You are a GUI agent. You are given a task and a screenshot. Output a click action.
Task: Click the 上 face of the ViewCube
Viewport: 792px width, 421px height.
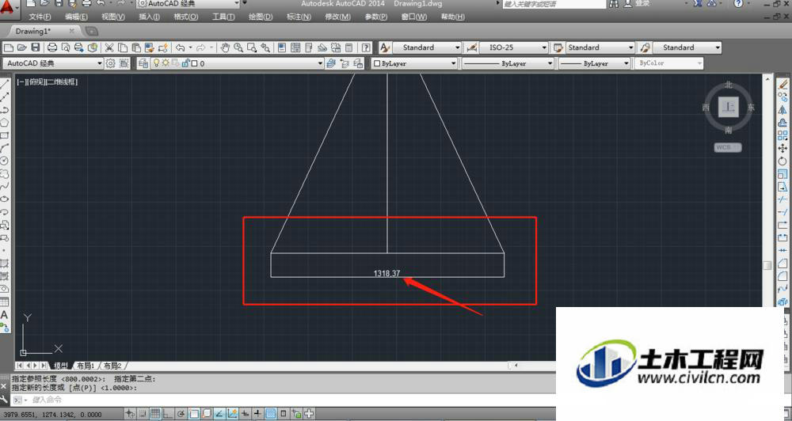point(729,107)
